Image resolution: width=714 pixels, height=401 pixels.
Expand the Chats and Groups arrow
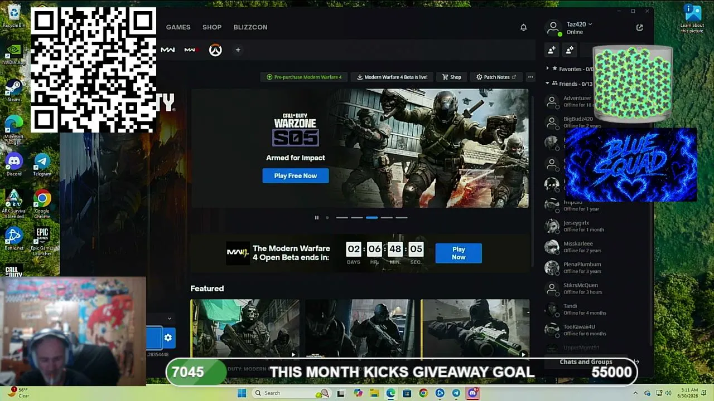[x=636, y=362]
